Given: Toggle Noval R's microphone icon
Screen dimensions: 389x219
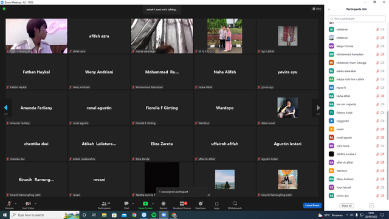Looking at the screenshot, I should click(377, 88).
